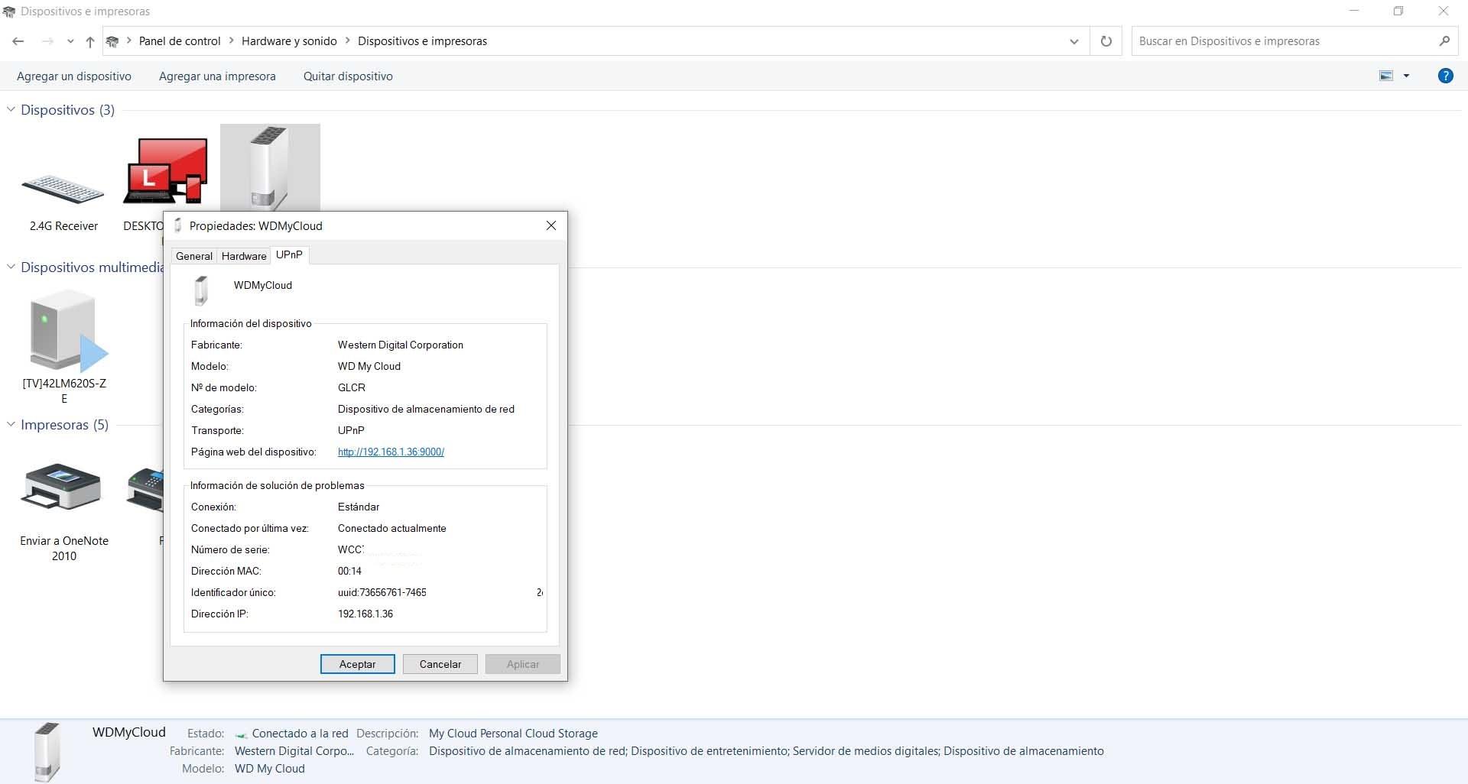
Task: Refresh the Dispositivos e impresoras view
Action: (1106, 41)
